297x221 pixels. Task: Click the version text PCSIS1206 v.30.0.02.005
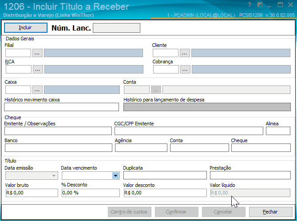click(x=267, y=15)
